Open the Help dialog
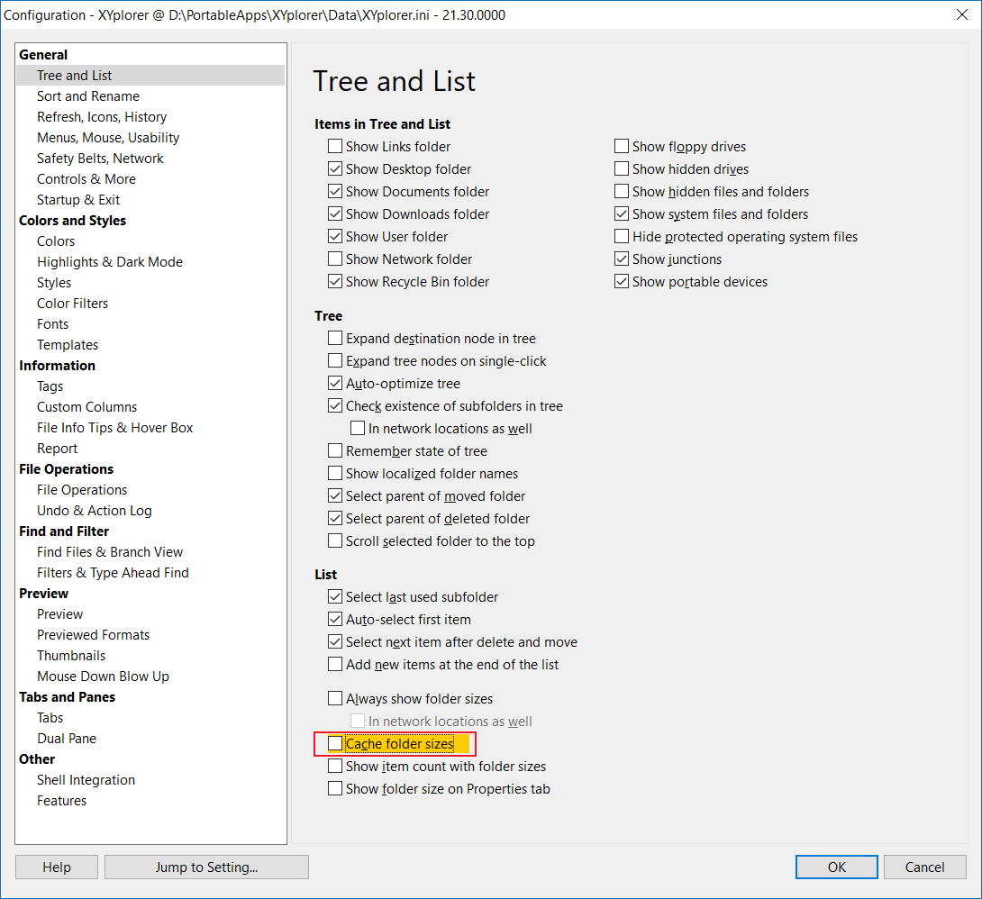982x899 pixels. pyautogui.click(x=56, y=867)
